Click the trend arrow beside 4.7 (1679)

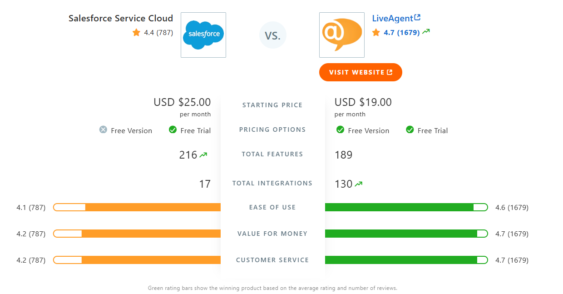click(x=425, y=32)
